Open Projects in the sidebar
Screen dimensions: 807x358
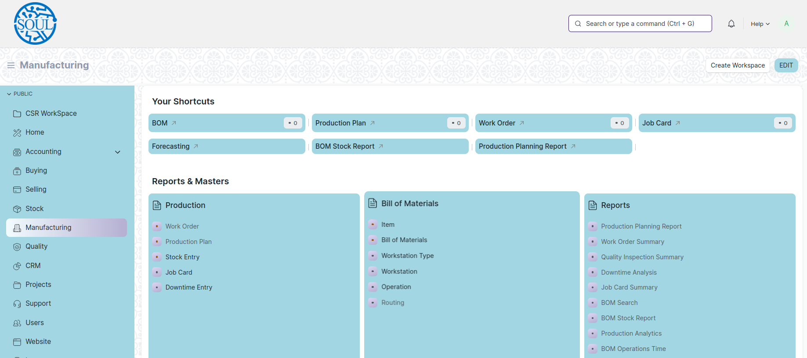click(66, 285)
